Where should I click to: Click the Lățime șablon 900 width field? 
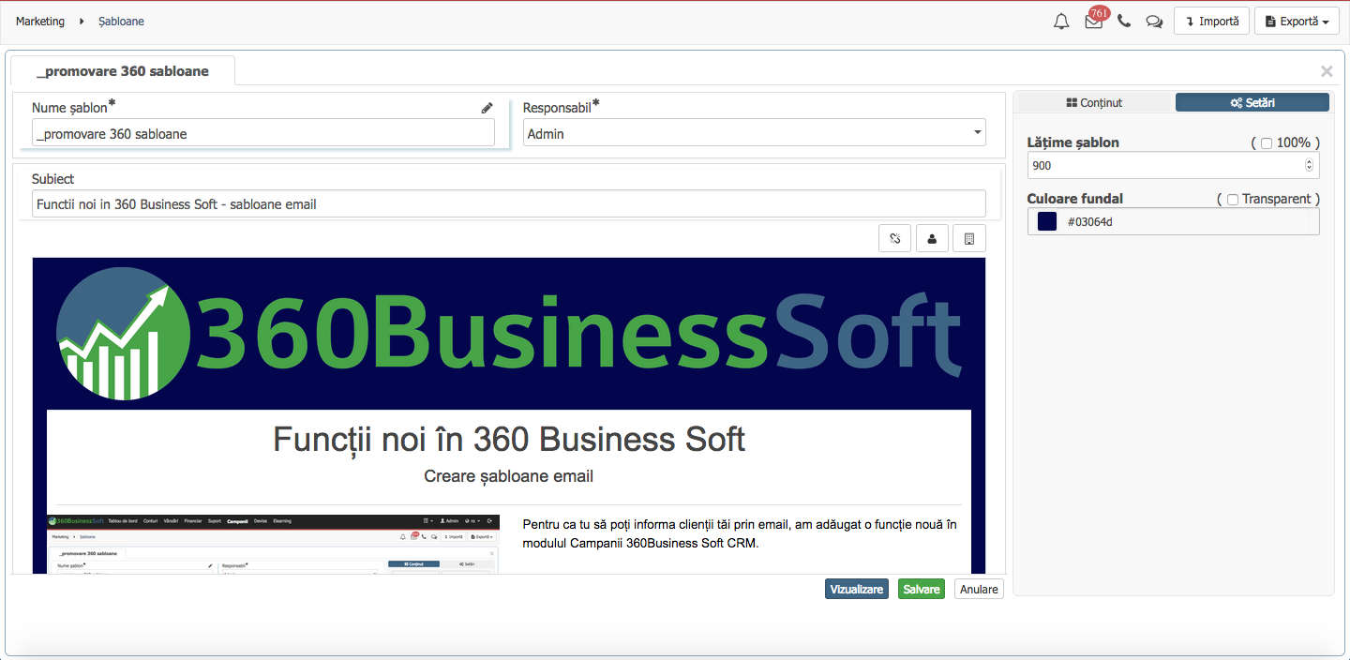[1174, 165]
